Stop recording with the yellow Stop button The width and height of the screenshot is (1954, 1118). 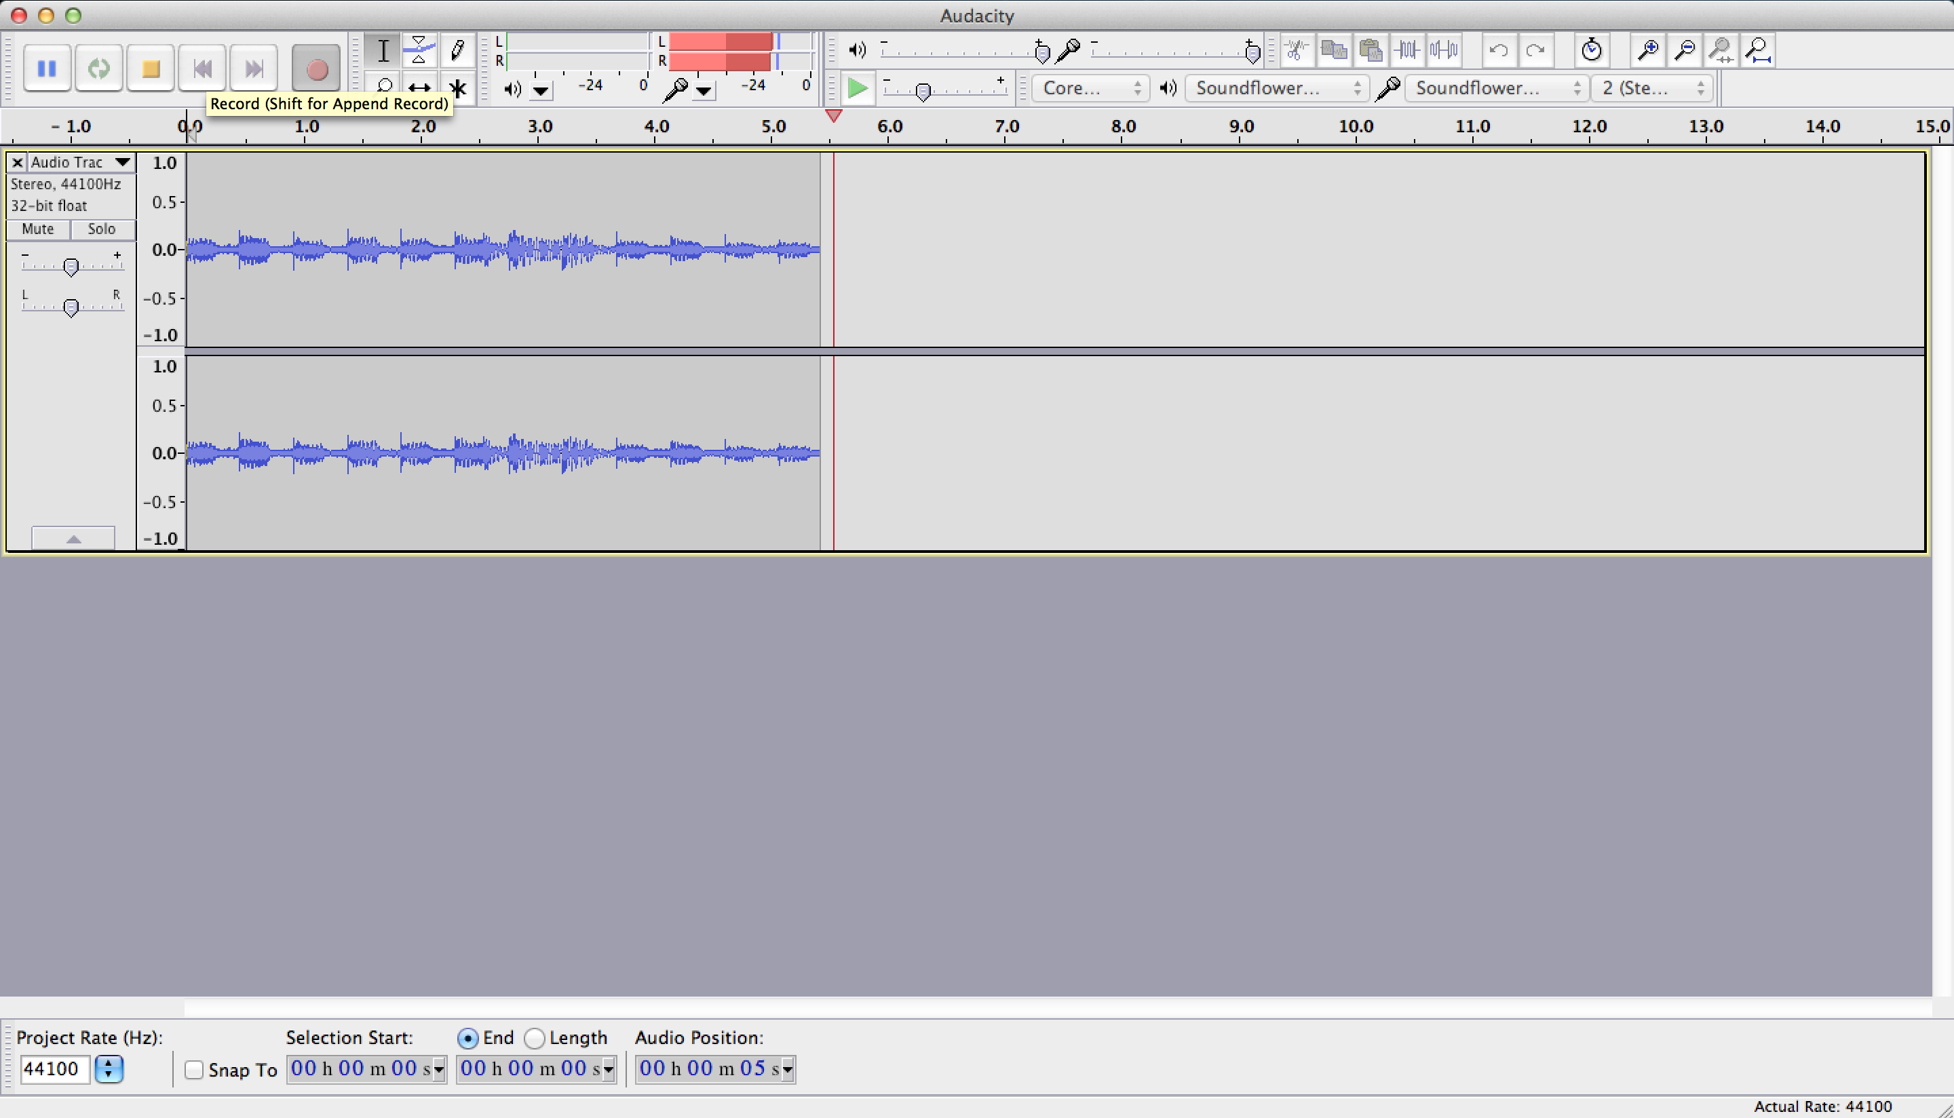(151, 69)
